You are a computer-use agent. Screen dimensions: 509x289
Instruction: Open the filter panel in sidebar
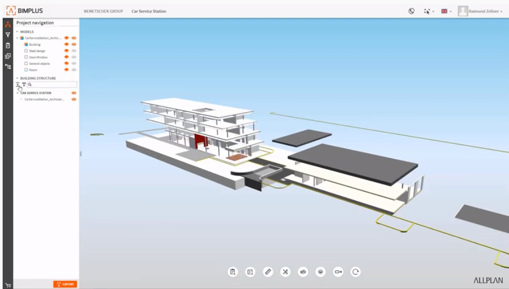8,35
